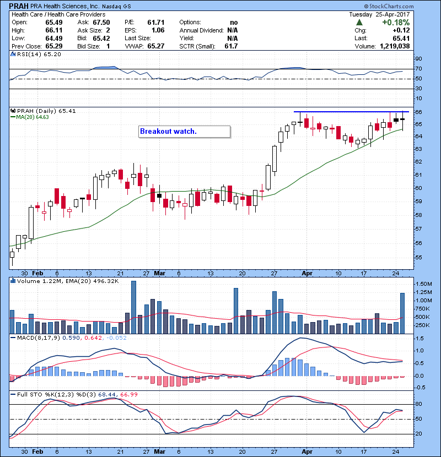Select the P/E ratio value 61.71
This screenshot has height=457, width=441.
(x=156, y=23)
